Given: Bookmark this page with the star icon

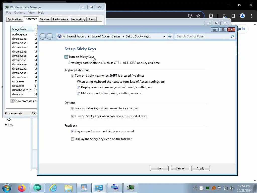Looking at the screenshot, I should 198,16.
